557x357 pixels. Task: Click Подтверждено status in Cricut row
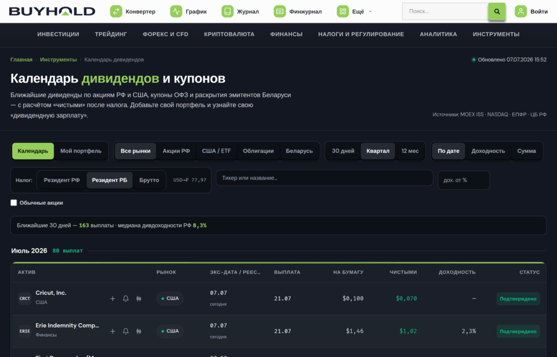(x=518, y=299)
